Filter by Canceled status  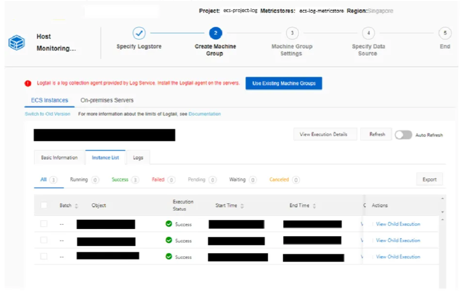[284, 180]
